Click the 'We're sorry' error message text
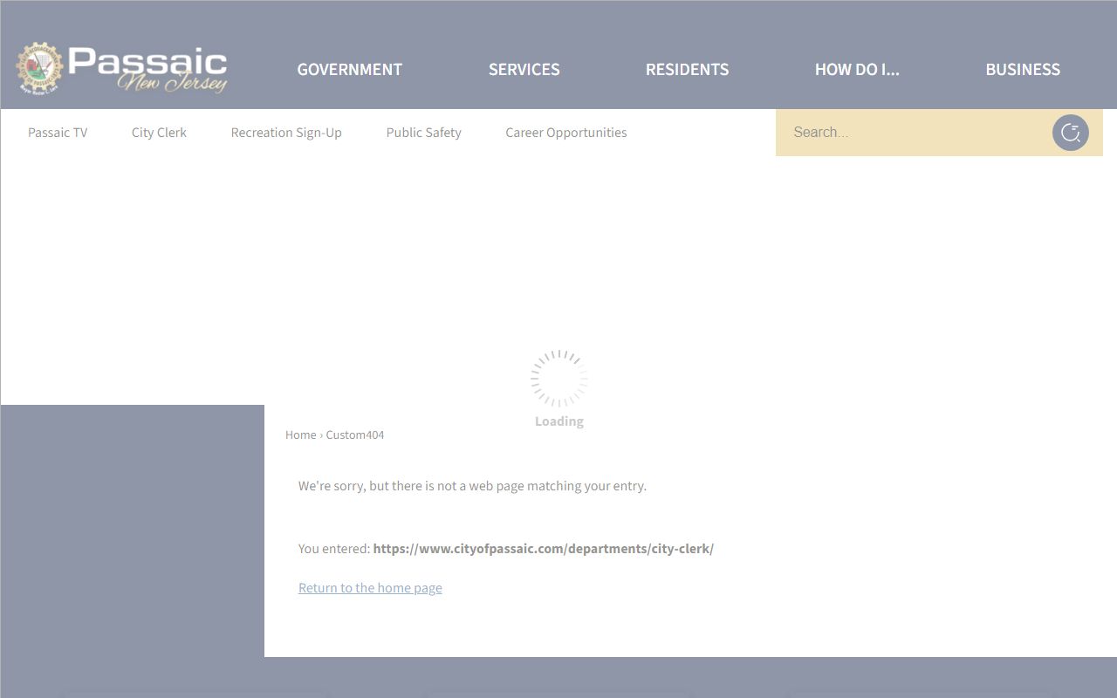1117x698 pixels. (472, 486)
